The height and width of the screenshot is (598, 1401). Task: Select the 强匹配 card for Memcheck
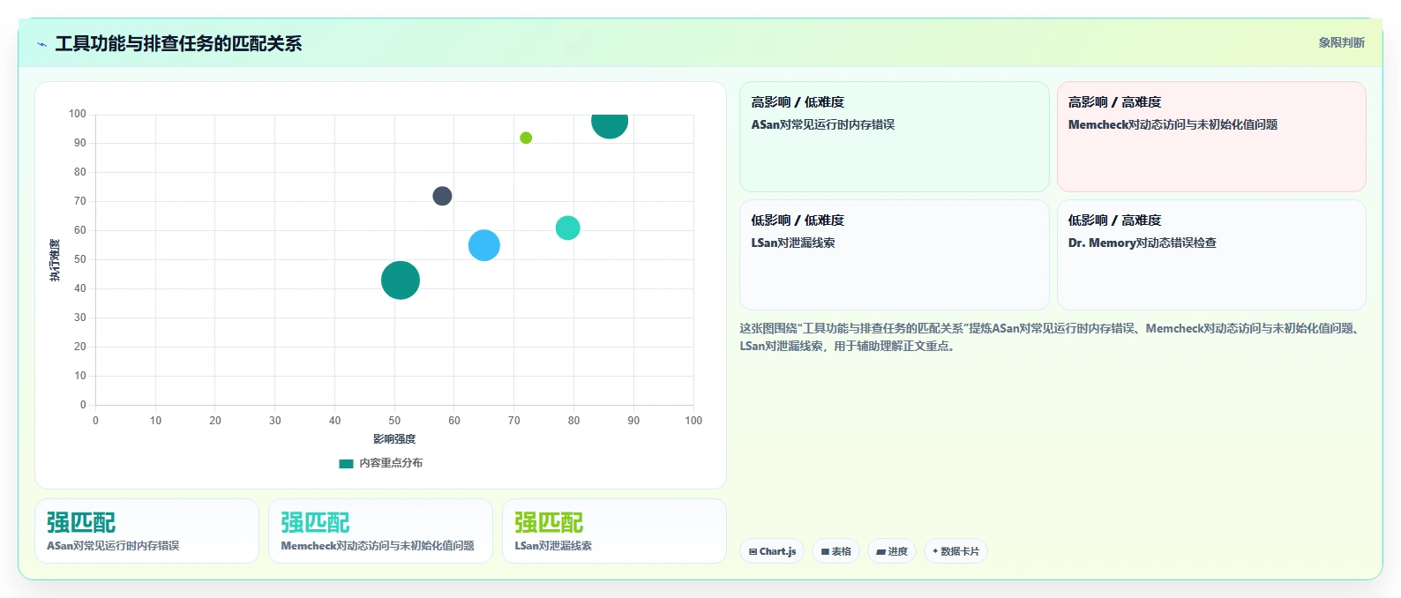[x=380, y=531]
